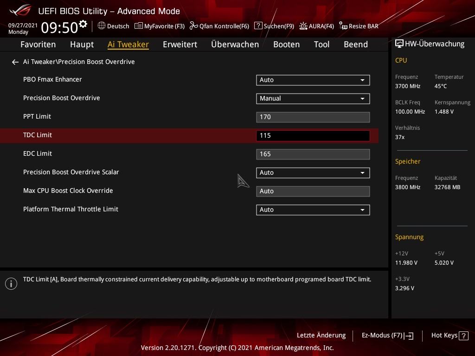Screen dimensions: 475x356
Task: Open the Erweitert tab
Action: pyautogui.click(x=180, y=44)
